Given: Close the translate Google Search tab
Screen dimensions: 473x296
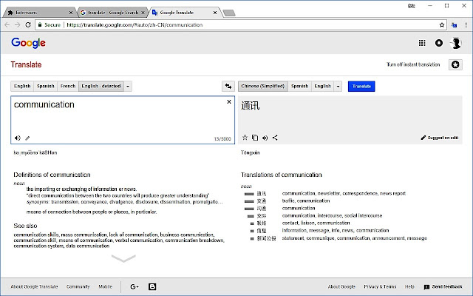Looking at the screenshot, I should [143, 13].
